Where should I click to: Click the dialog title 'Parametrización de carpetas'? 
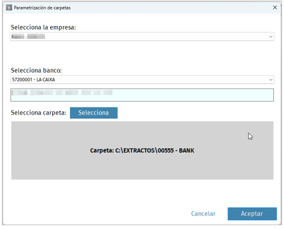[42, 8]
